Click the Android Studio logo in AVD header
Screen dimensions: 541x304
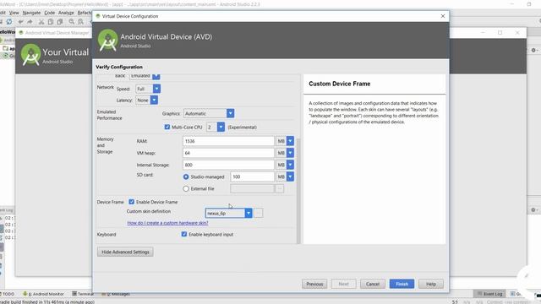(107, 40)
